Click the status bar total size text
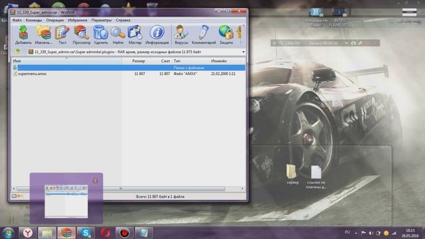 (x=160, y=197)
